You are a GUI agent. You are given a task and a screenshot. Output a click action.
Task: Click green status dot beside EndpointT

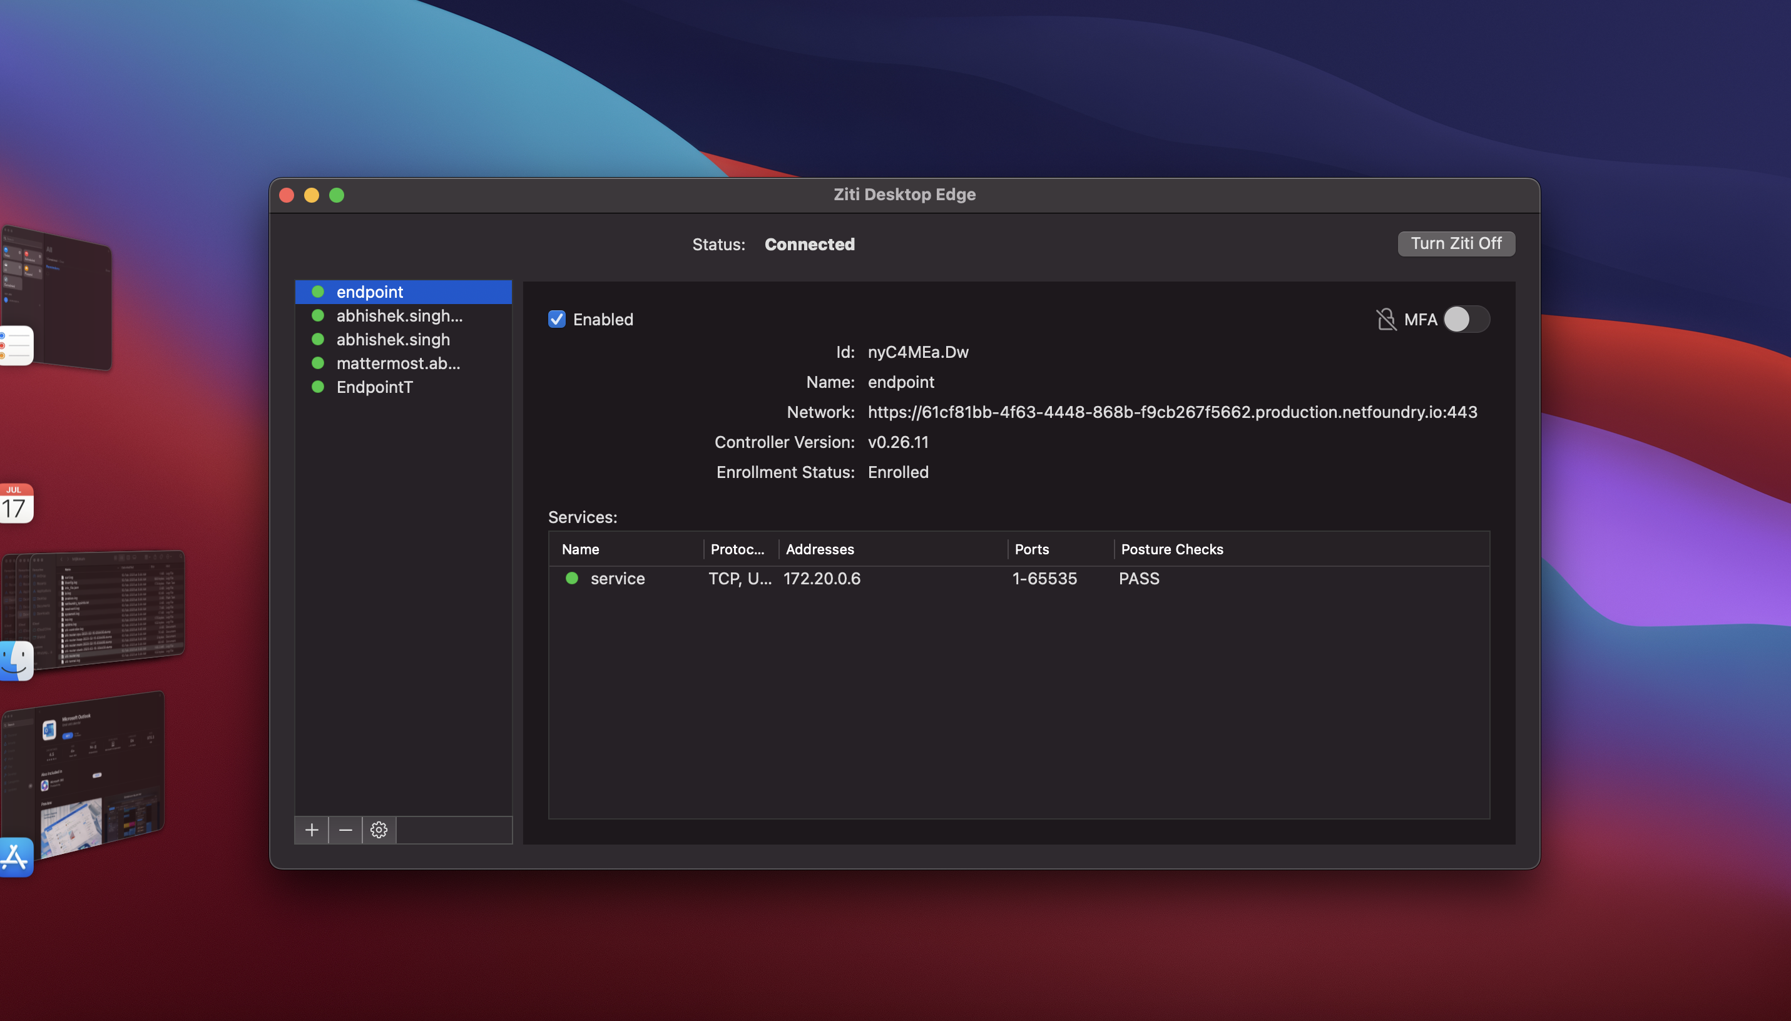tap(318, 387)
